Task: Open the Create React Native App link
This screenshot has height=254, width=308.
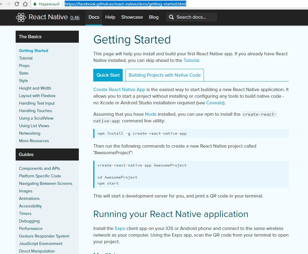Action: [x=119, y=90]
